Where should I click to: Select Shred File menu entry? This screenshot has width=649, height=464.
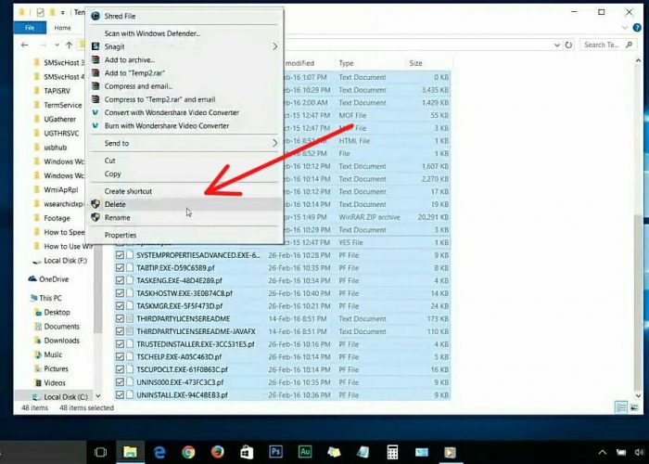(x=185, y=16)
